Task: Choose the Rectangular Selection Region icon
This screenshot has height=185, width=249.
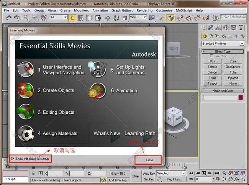Action: pos(89,18)
